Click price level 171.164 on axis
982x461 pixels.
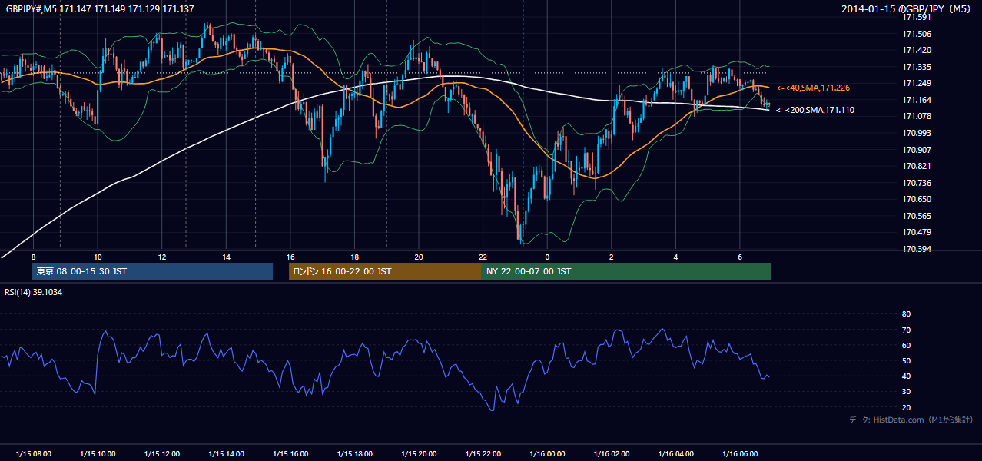click(917, 100)
